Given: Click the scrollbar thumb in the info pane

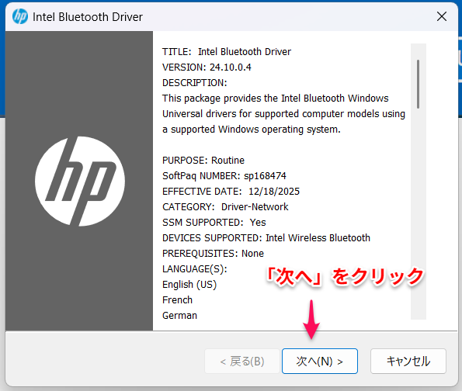Looking at the screenshot, I should pos(418,84).
